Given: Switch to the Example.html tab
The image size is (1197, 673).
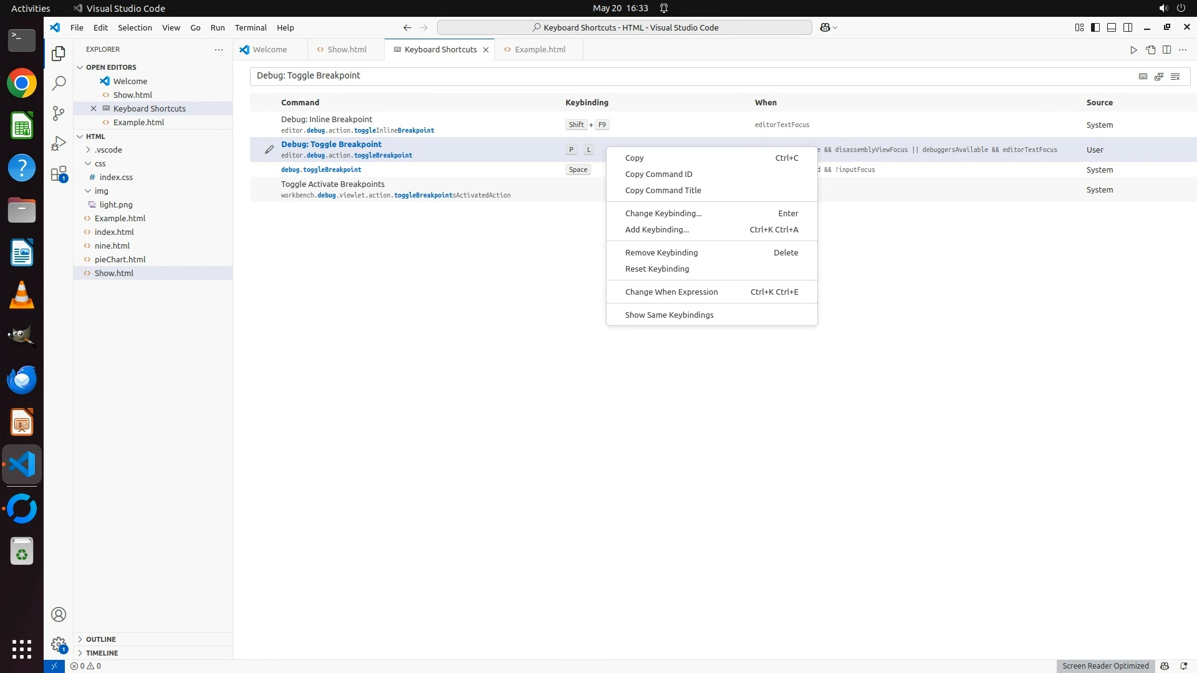Looking at the screenshot, I should click(x=540, y=50).
